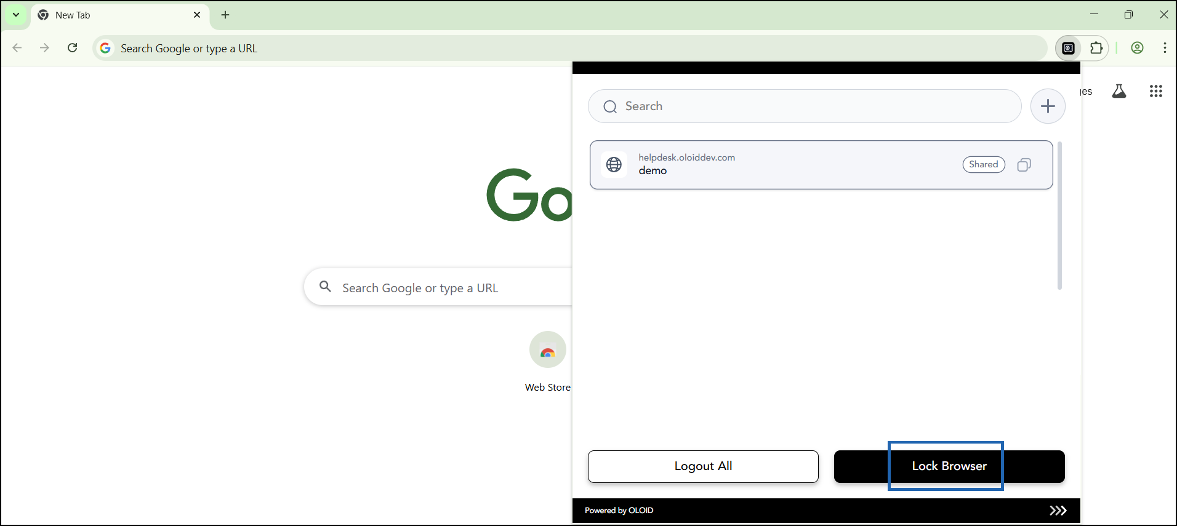Image resolution: width=1177 pixels, height=526 pixels.
Task: Click the magnifier icon in extension search
Action: pyautogui.click(x=610, y=106)
